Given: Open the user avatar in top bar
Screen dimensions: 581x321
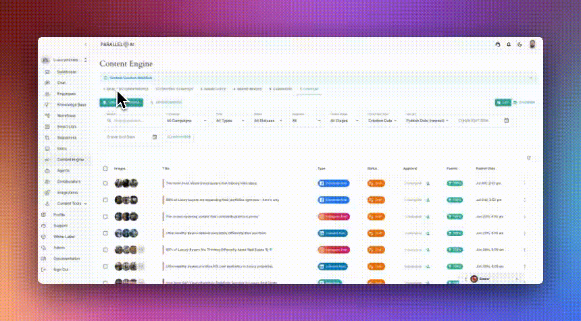Looking at the screenshot, I should pyautogui.click(x=532, y=45).
